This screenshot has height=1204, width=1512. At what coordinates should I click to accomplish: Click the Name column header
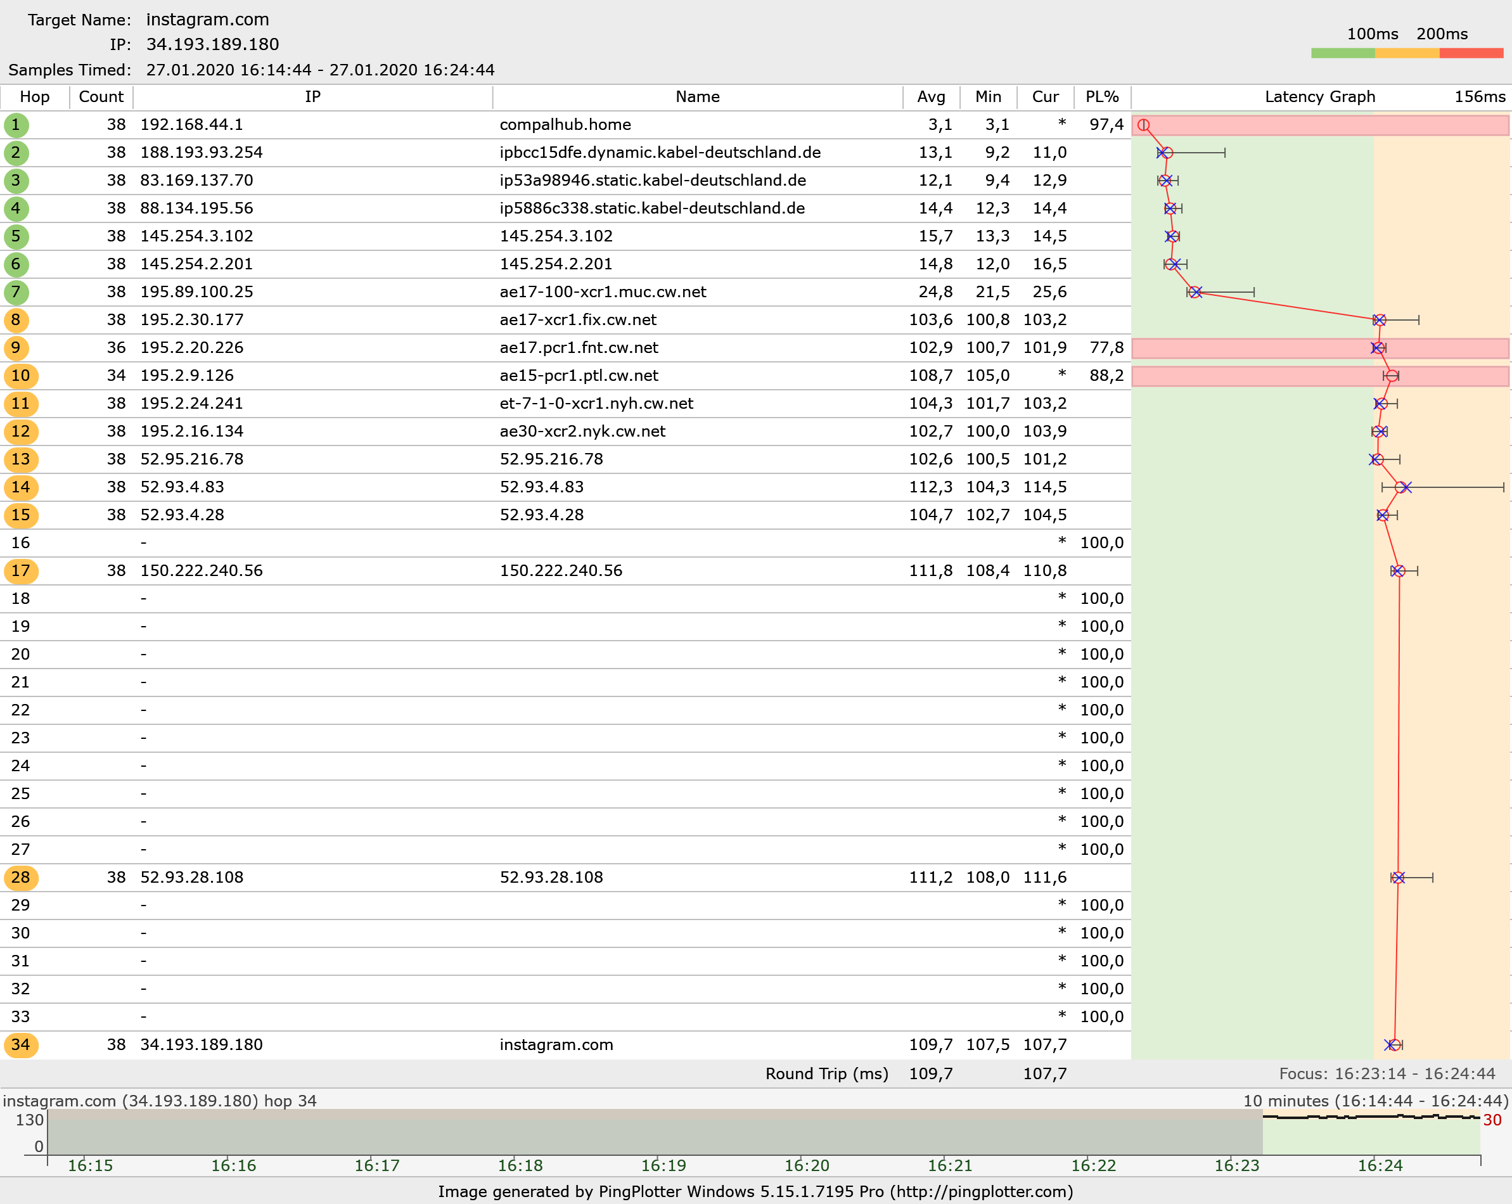697,97
